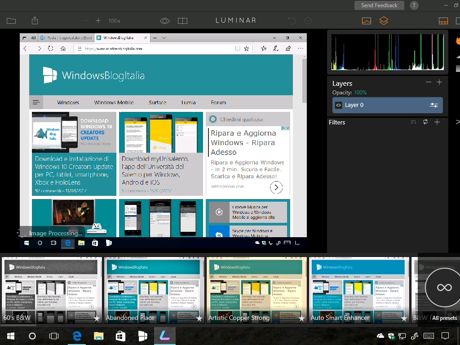460x345 pixels.
Task: Open the history icon beside undo
Action: tap(308, 21)
